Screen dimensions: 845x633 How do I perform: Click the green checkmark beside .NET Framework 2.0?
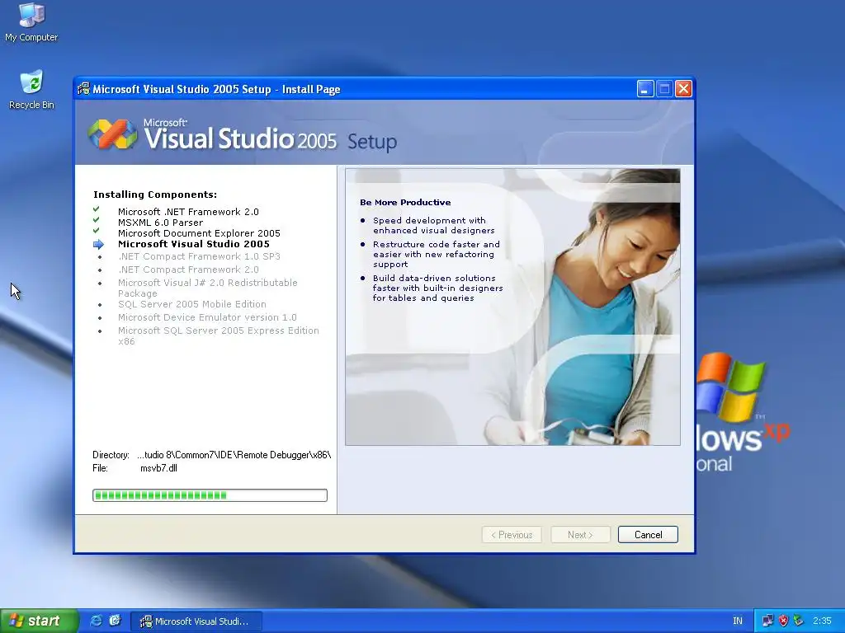(96, 209)
